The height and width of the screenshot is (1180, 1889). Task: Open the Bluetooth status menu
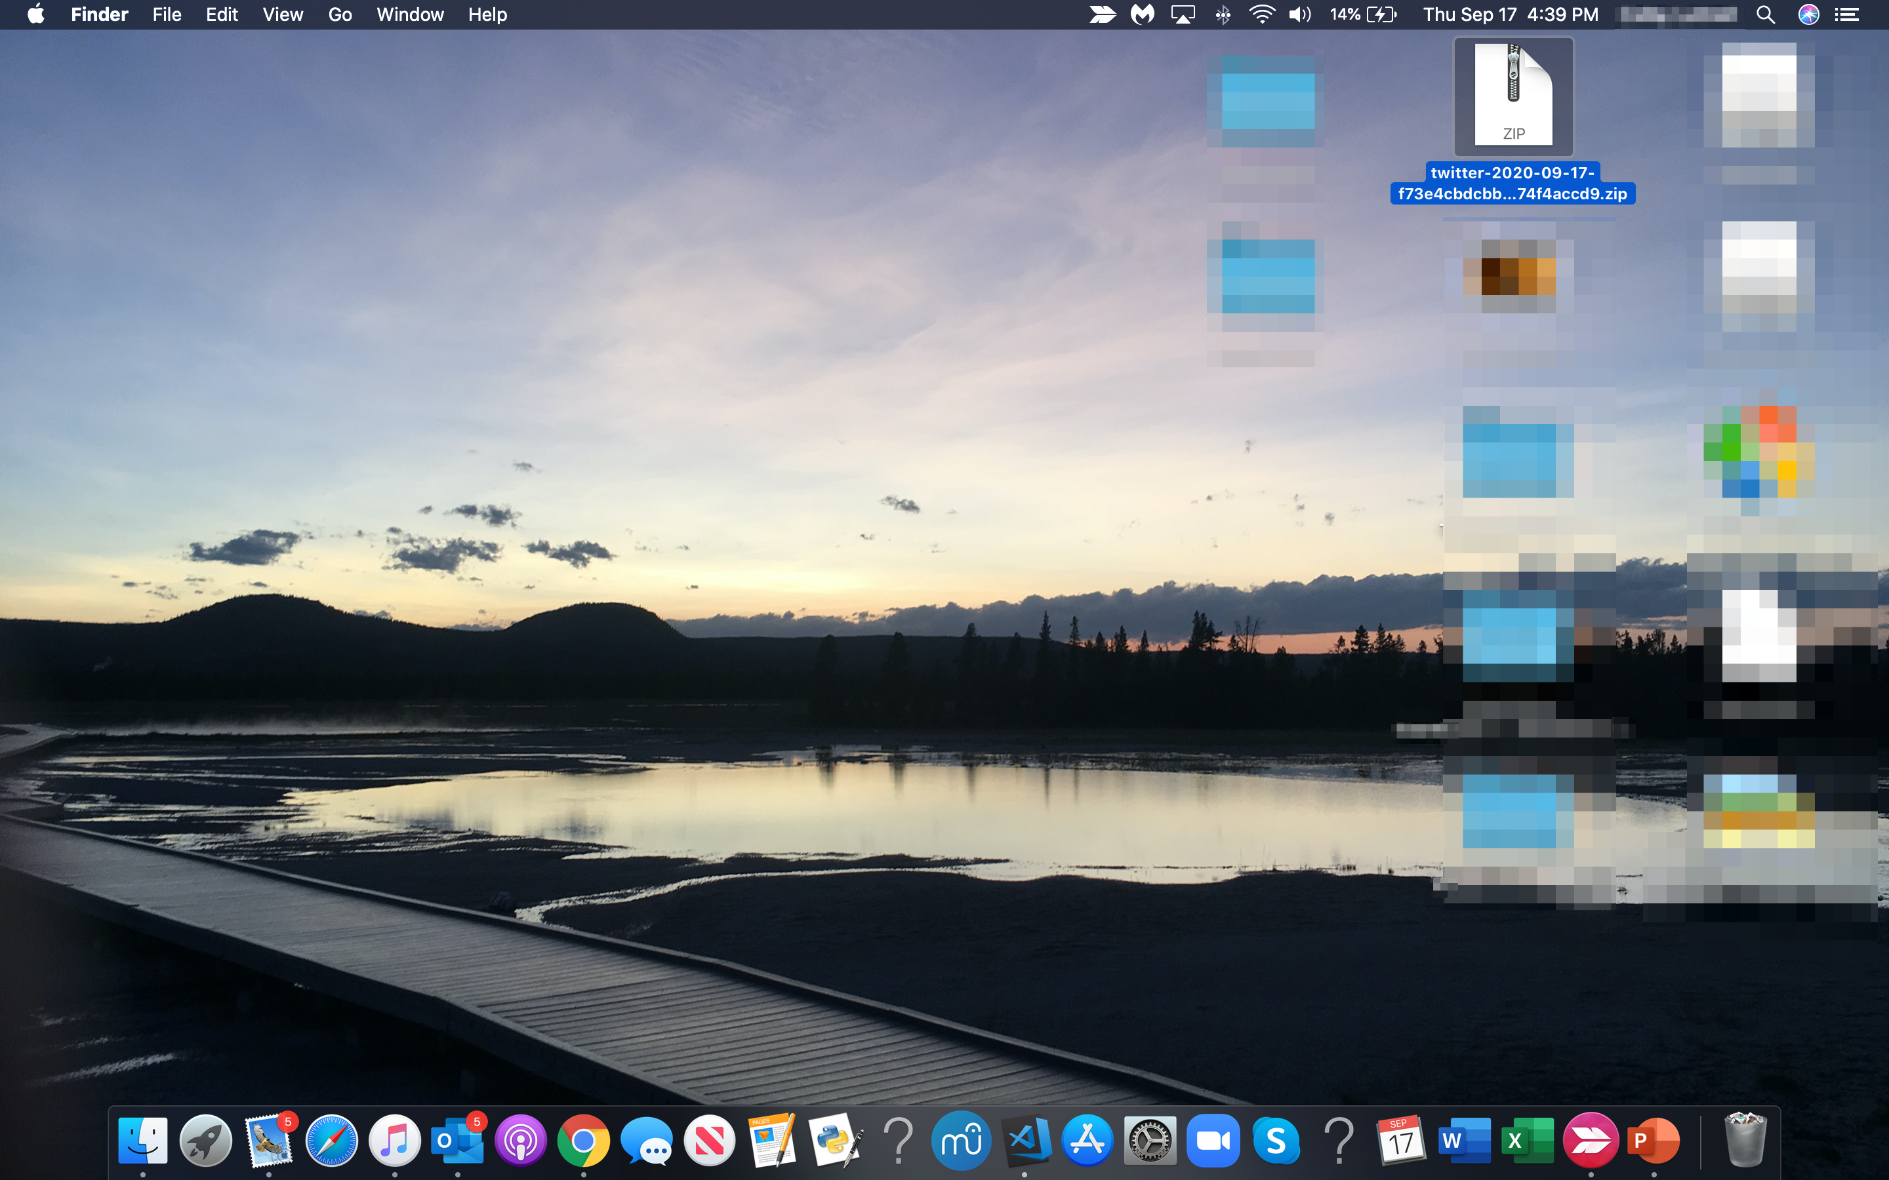click(x=1223, y=15)
